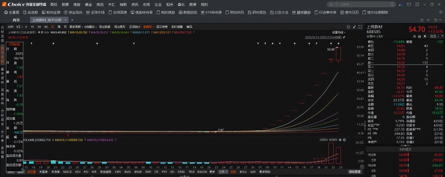Screen dimensions: 445x177
Task: Click the pencil icon beside the chart date range
Action: click(x=344, y=37)
